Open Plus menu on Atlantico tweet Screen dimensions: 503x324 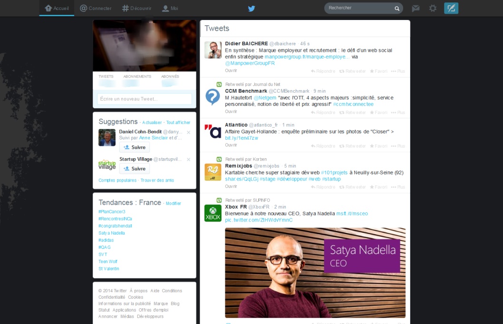click(398, 146)
